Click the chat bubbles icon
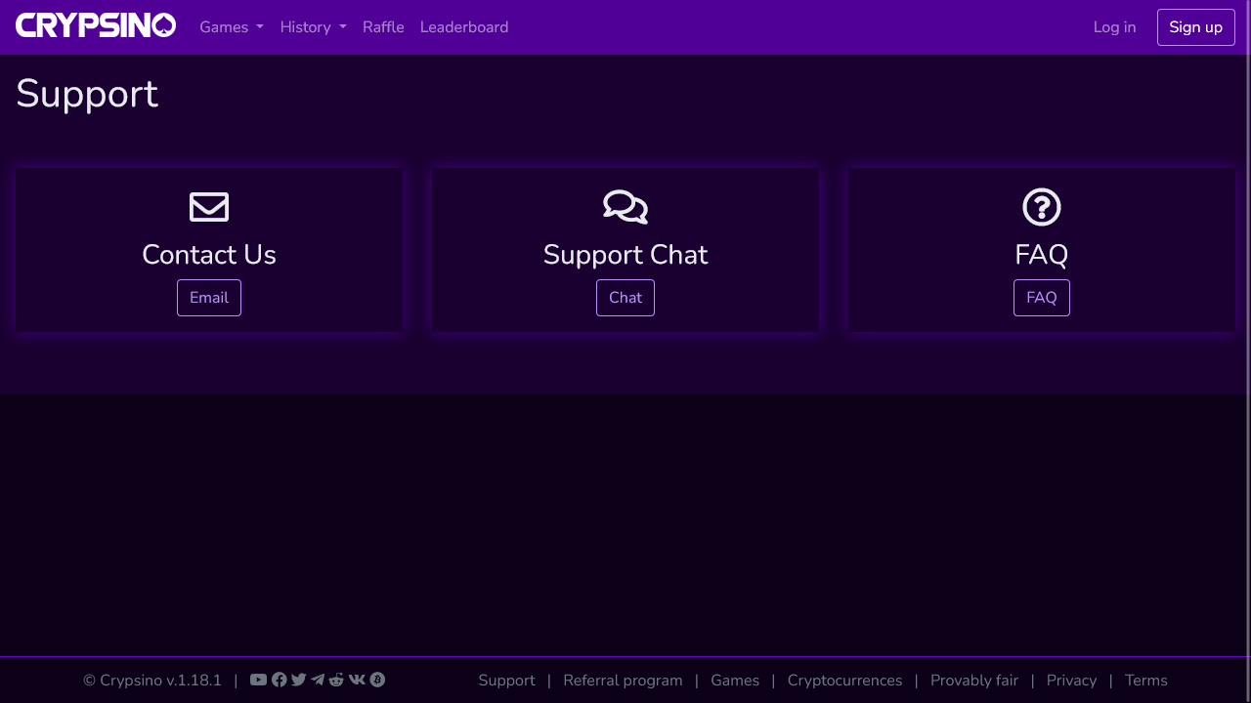 coord(625,207)
